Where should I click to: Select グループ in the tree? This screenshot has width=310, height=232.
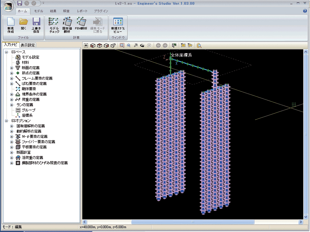(x=29, y=110)
